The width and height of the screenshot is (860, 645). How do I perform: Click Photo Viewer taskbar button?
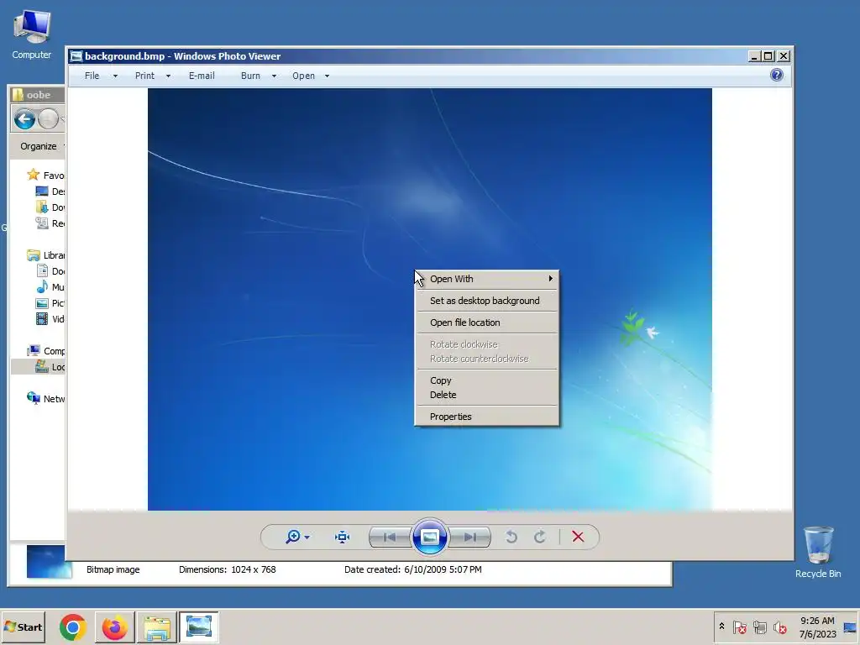[x=198, y=627]
